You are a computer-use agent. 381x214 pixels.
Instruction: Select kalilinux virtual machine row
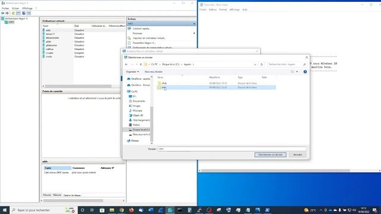point(83,49)
